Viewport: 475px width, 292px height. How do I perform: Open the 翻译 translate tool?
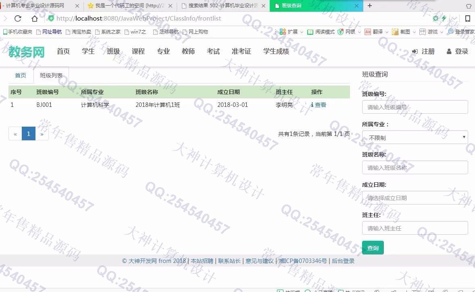373,32
